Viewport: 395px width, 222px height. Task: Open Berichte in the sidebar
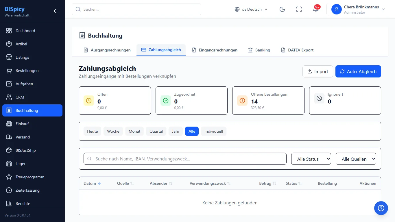tap(32, 203)
